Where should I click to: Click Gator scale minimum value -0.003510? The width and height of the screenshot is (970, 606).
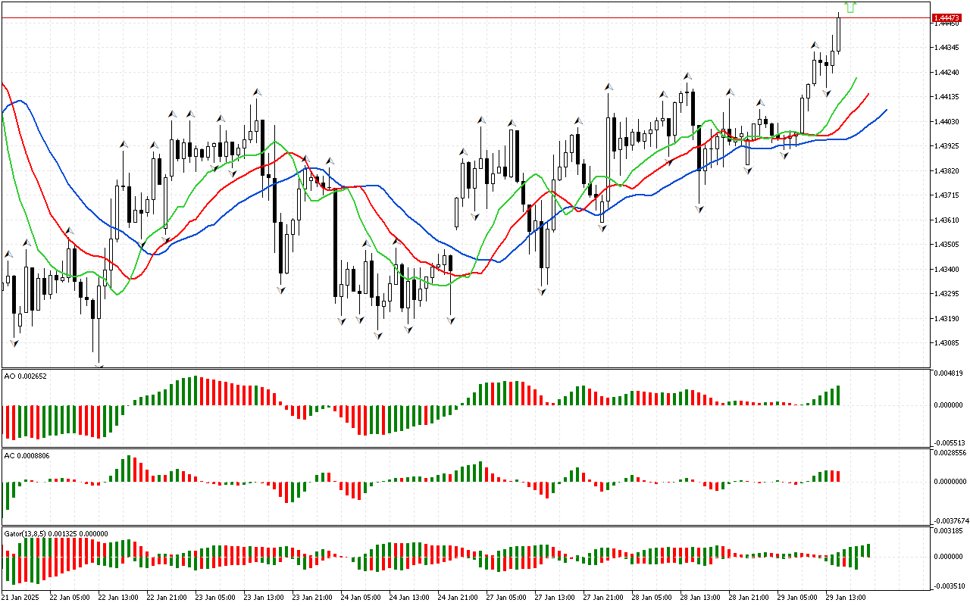[950, 586]
